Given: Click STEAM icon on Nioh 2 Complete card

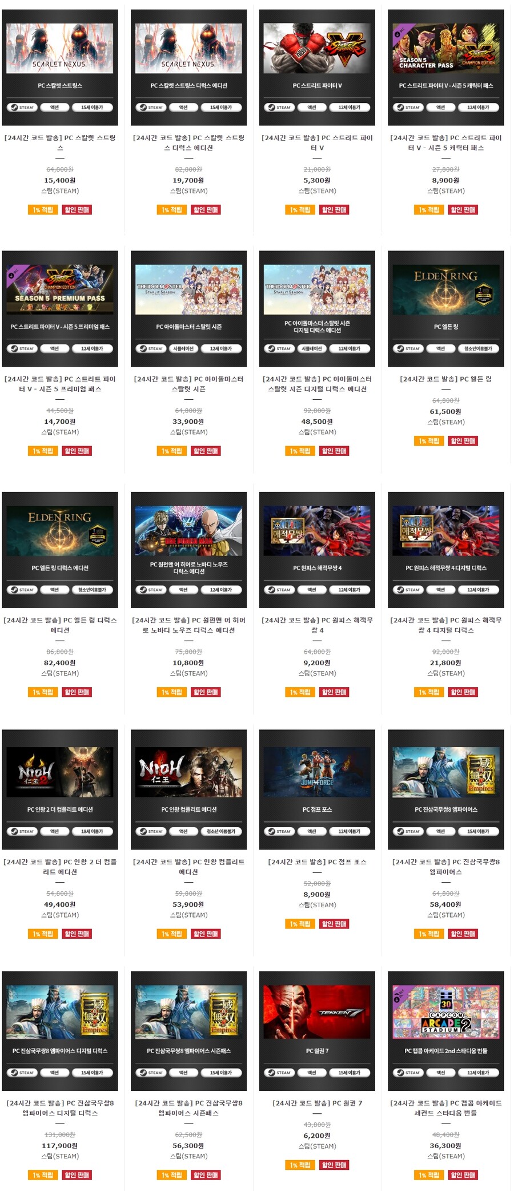Looking at the screenshot, I should tap(22, 831).
